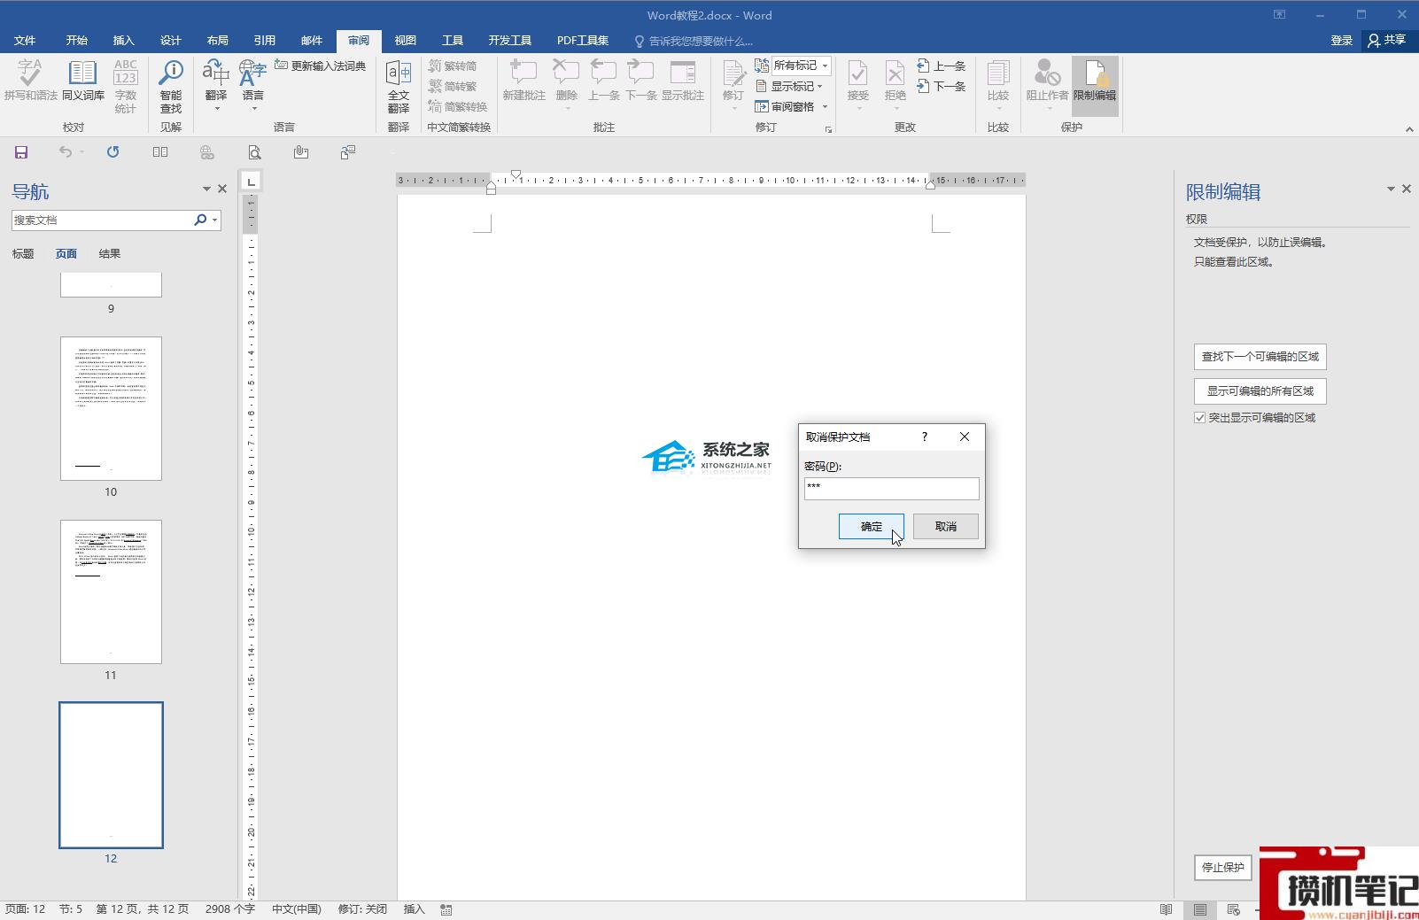Open the Tracking group dialog launcher

[828, 129]
